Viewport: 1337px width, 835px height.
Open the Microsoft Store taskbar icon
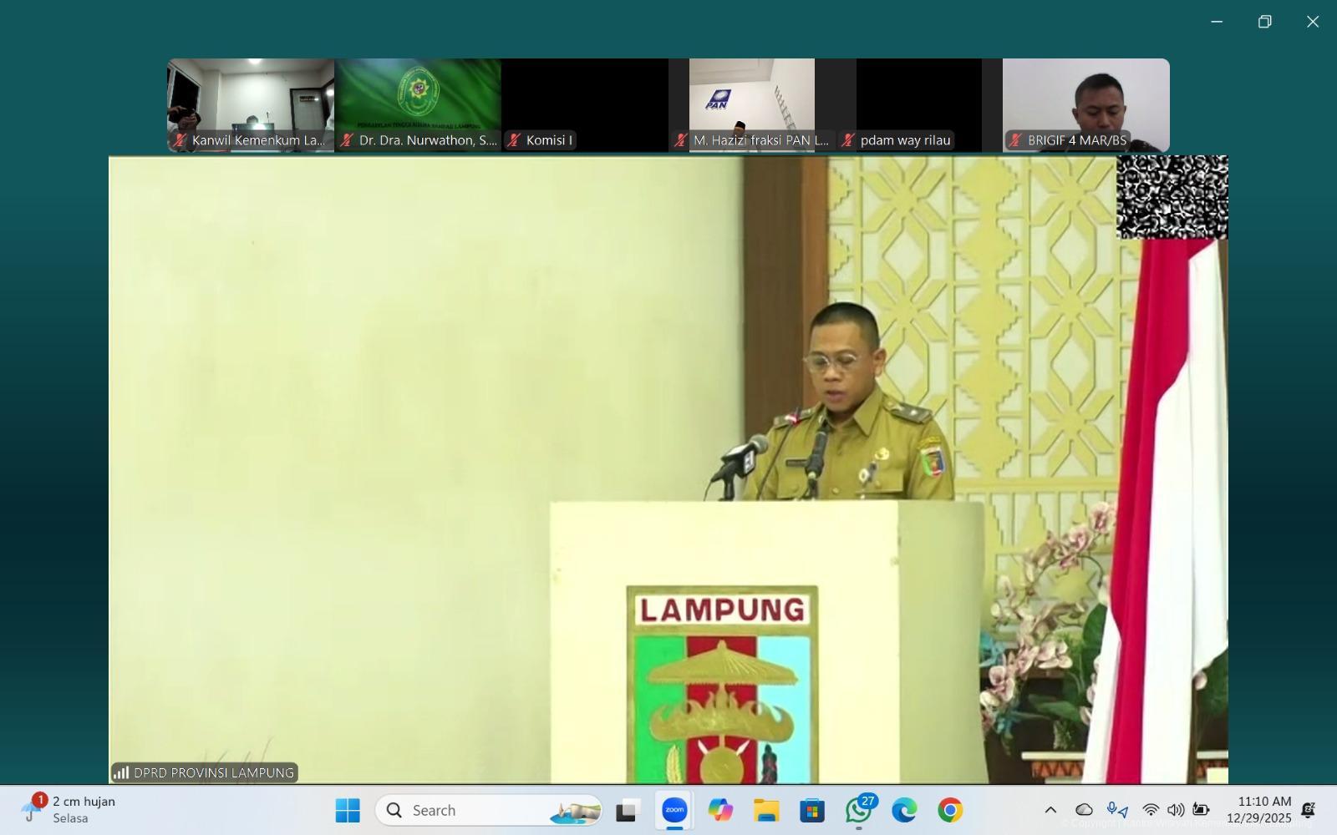click(x=811, y=810)
